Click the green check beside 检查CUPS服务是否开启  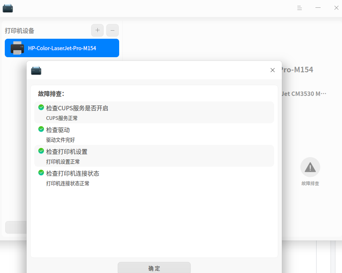(x=41, y=107)
